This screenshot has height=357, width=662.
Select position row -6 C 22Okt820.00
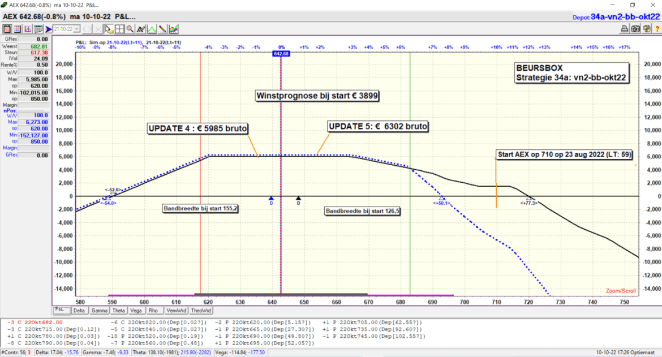coord(160,322)
